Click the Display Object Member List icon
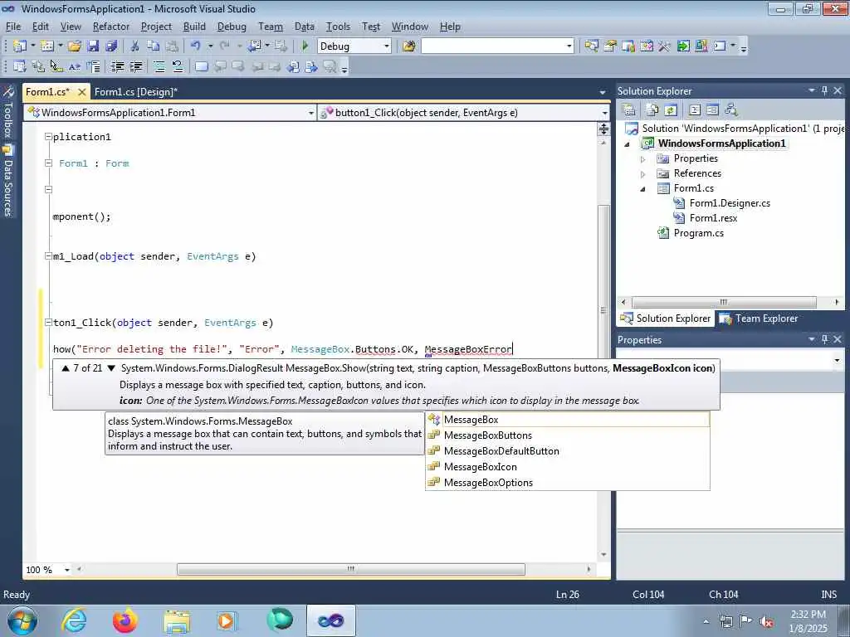The image size is (850, 637). point(20,66)
